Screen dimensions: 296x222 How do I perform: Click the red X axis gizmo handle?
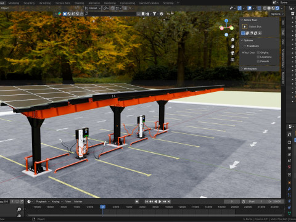[221, 28]
